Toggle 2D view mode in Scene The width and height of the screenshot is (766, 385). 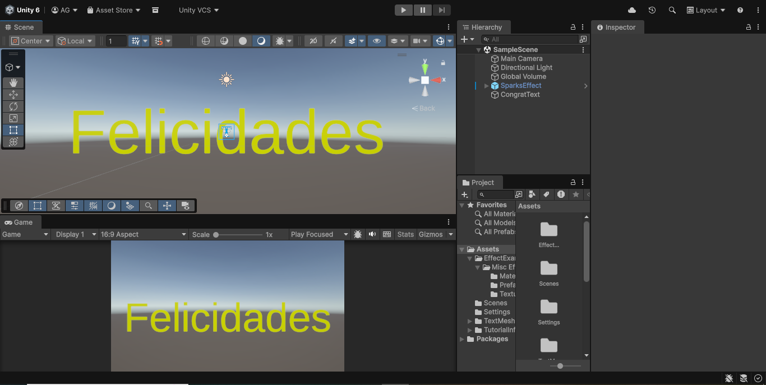tap(313, 41)
